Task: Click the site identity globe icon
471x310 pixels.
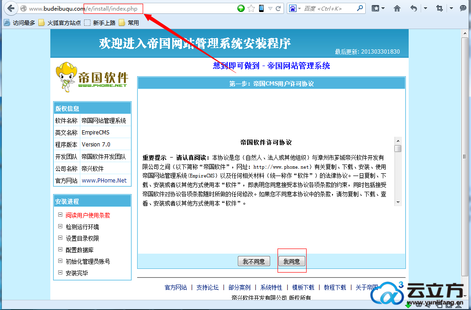Action: coord(24,9)
